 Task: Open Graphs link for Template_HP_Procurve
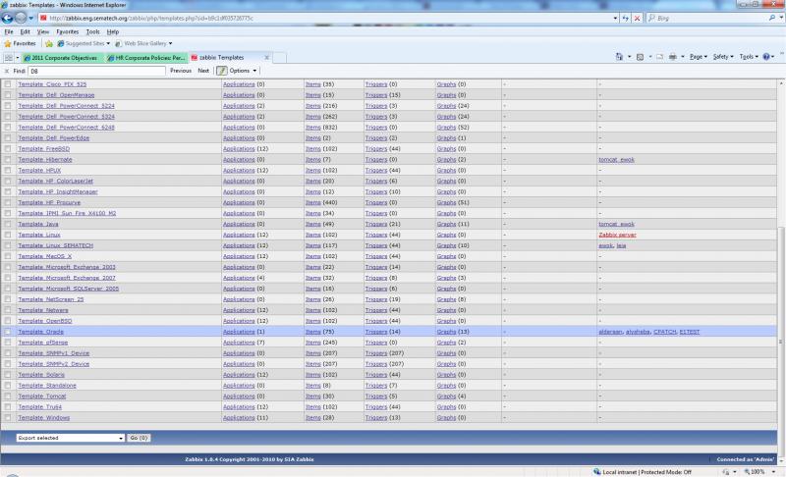[446, 202]
